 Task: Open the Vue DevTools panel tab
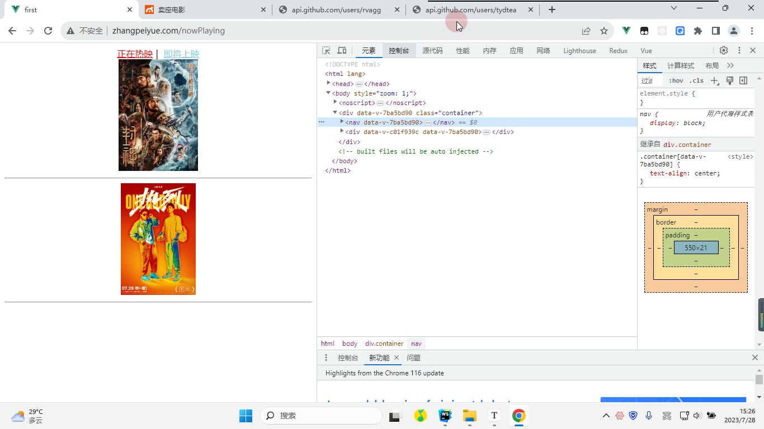click(x=646, y=50)
